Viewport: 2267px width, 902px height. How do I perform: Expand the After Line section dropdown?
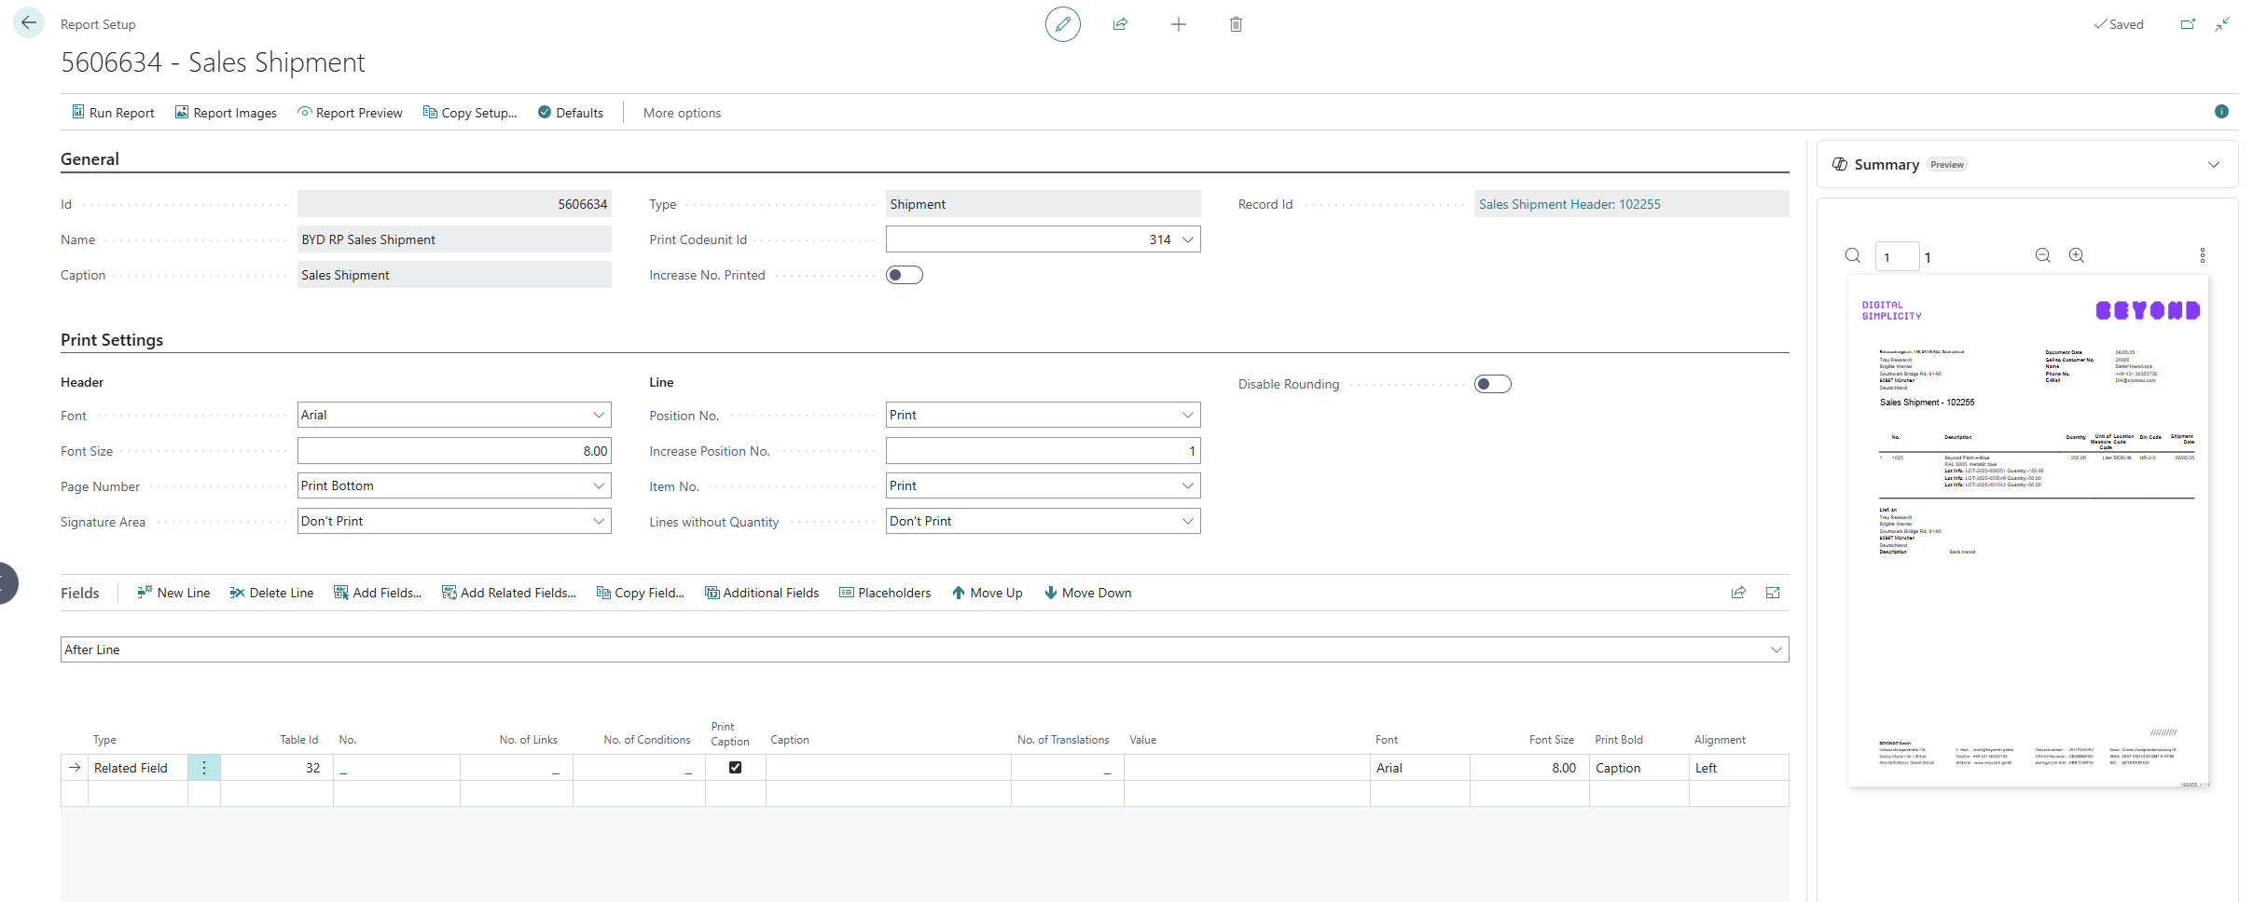[x=923, y=649]
